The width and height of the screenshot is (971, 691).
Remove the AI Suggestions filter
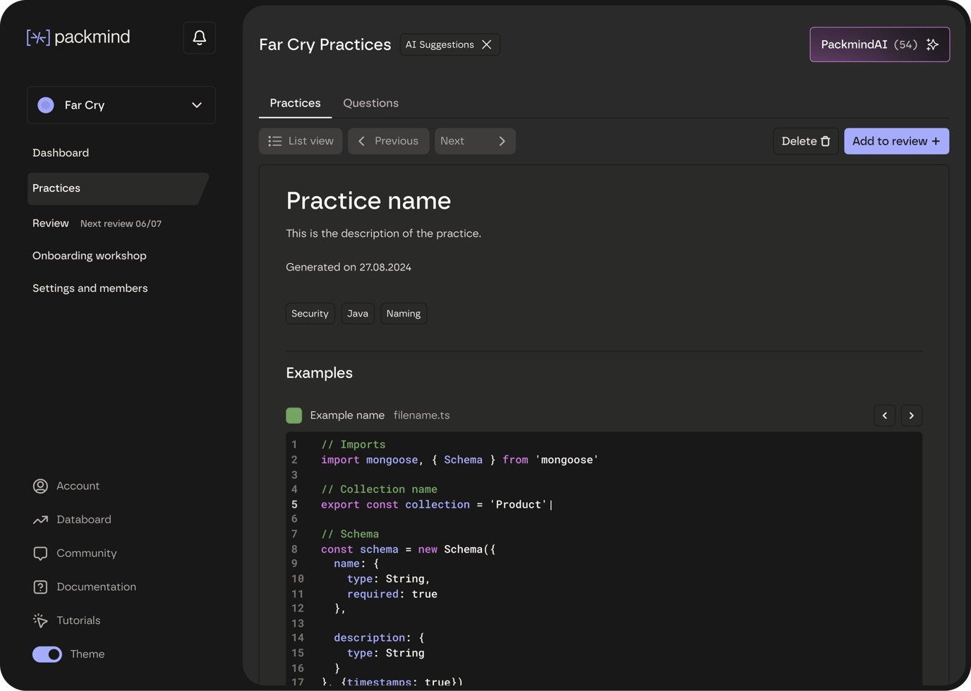pyautogui.click(x=487, y=44)
